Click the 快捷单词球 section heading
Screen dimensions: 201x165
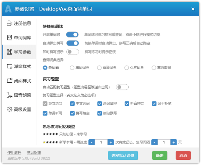pos(53,26)
